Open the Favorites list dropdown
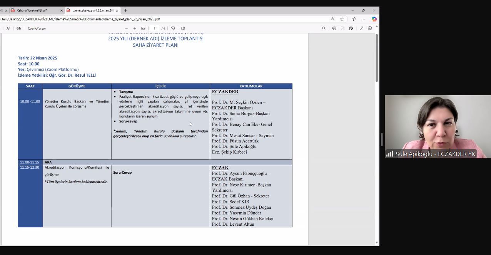This screenshot has width=491, height=255. click(x=354, y=19)
